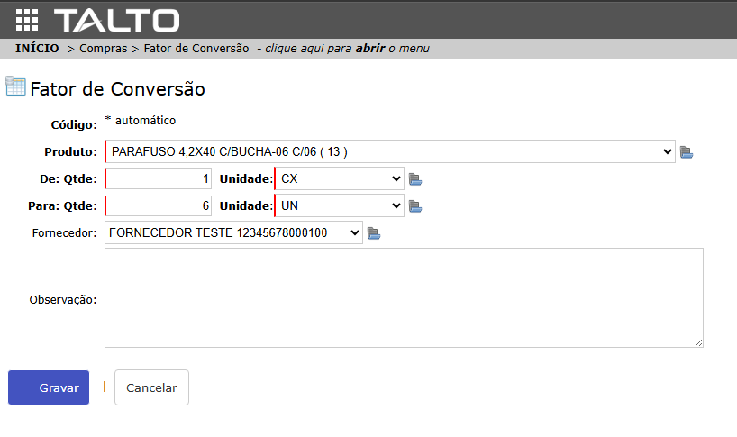Open the apps grid menu icon
Screen dimensions: 737x437
pos(27,20)
